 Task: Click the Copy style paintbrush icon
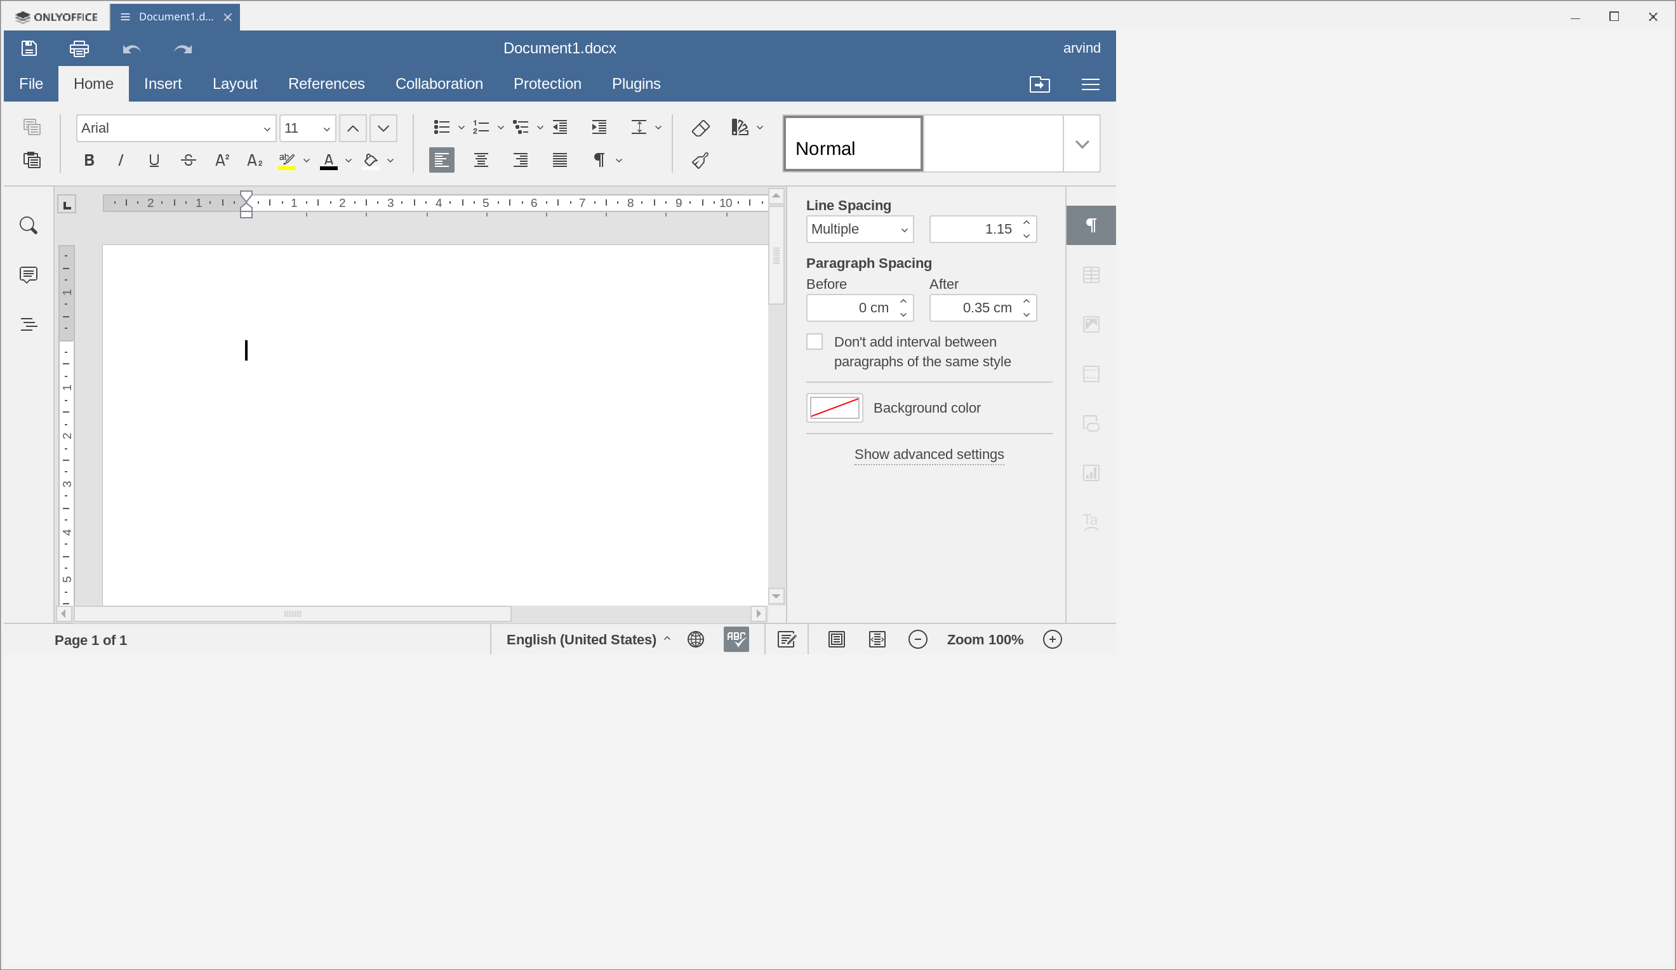pos(700,160)
